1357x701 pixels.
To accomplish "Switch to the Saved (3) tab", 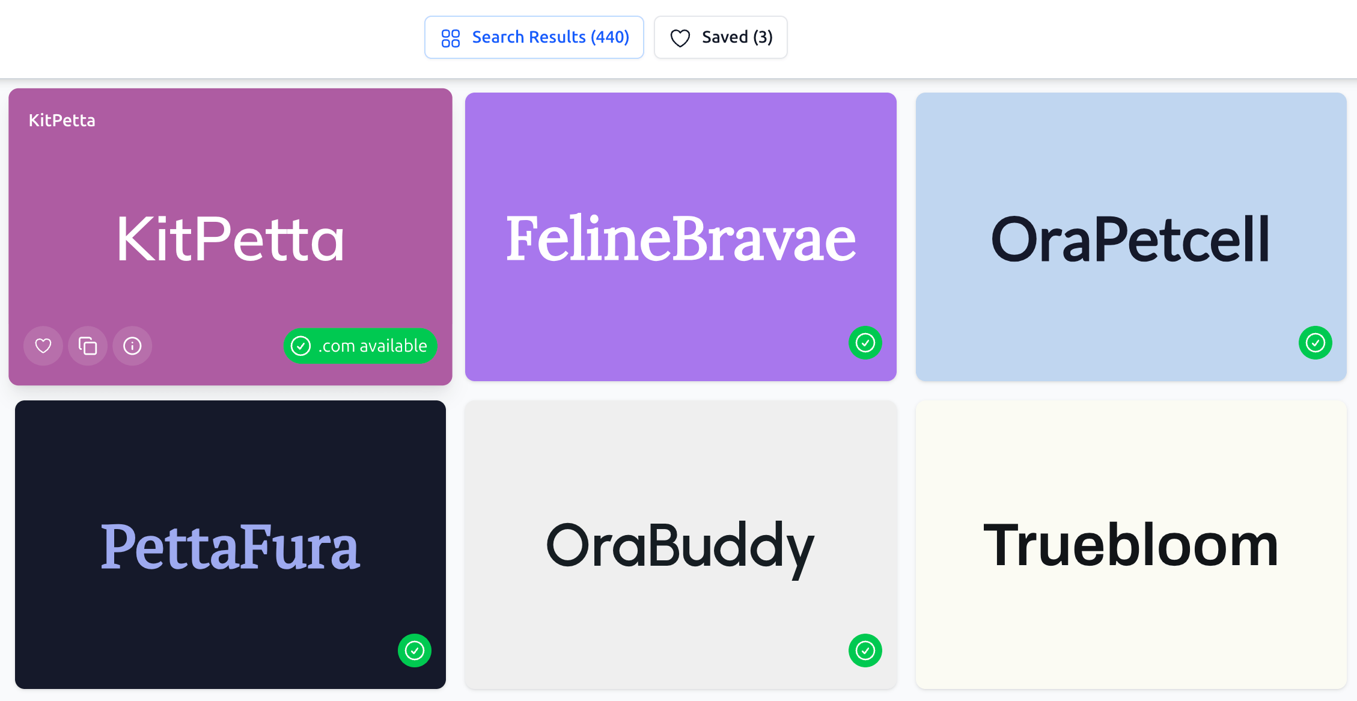I will (721, 37).
